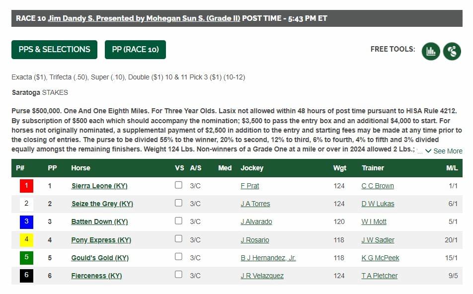
Task: Click the green number 5 program square
Action: tap(26, 258)
